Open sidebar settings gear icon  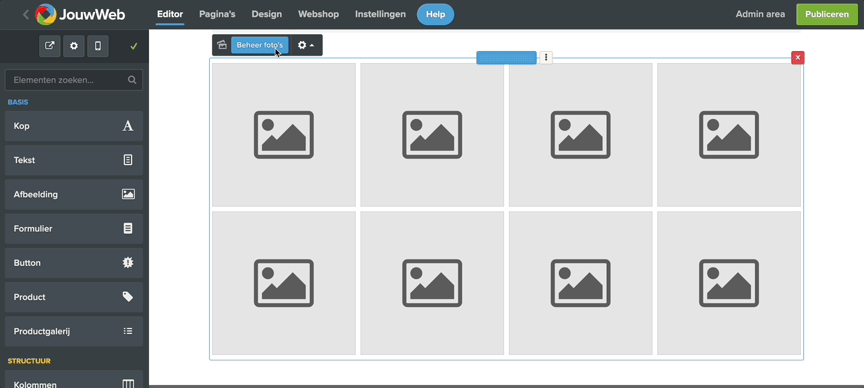[x=74, y=46]
